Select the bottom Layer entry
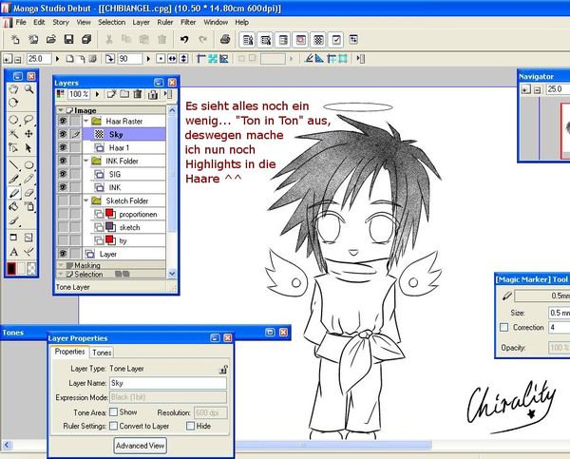570x459 pixels. click(x=123, y=254)
